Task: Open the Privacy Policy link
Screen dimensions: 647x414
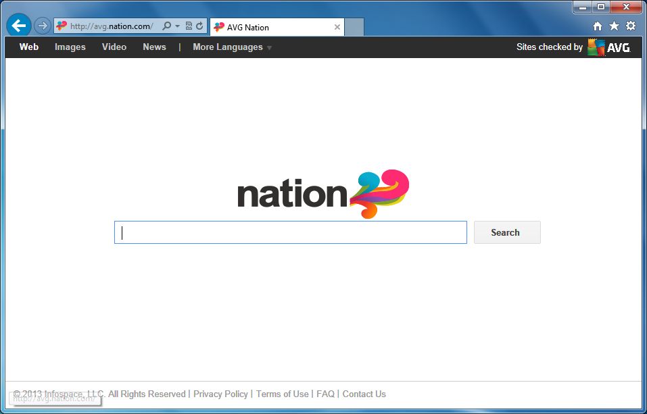Action: tap(220, 394)
